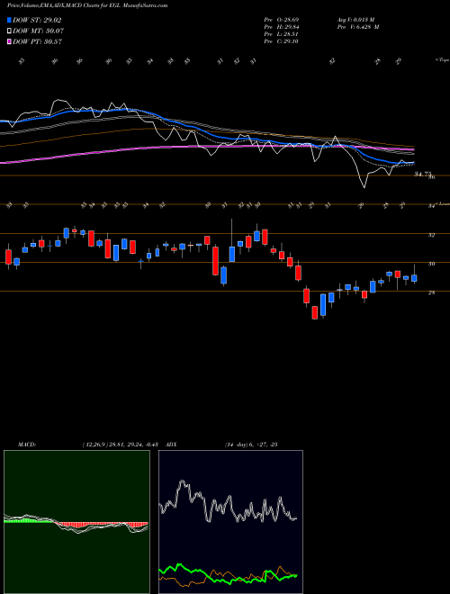
Task: Click the 'Pre L: 28.51' value
Action: (x=282, y=34)
